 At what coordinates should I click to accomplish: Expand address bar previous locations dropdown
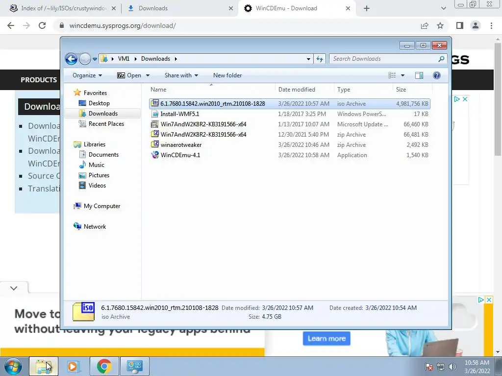tap(308, 59)
